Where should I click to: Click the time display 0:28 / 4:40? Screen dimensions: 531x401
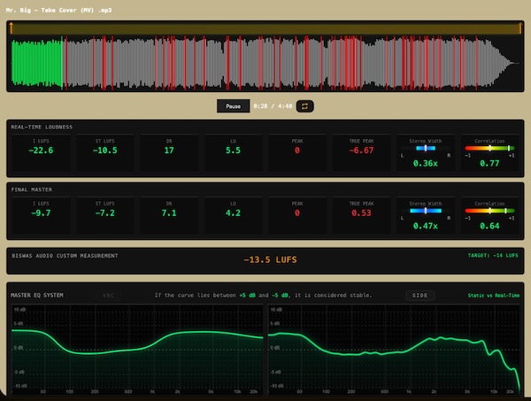pos(273,106)
